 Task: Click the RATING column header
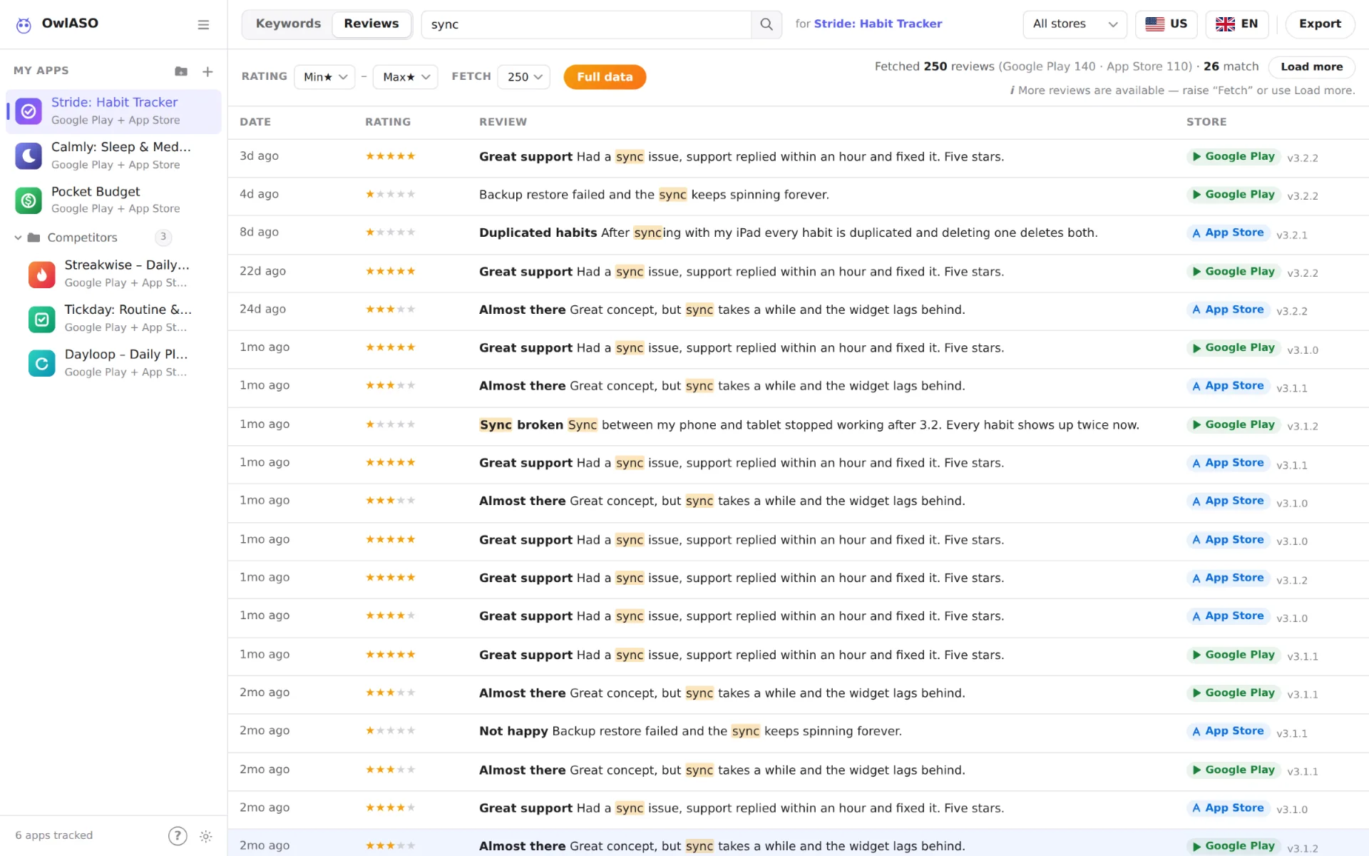(388, 122)
